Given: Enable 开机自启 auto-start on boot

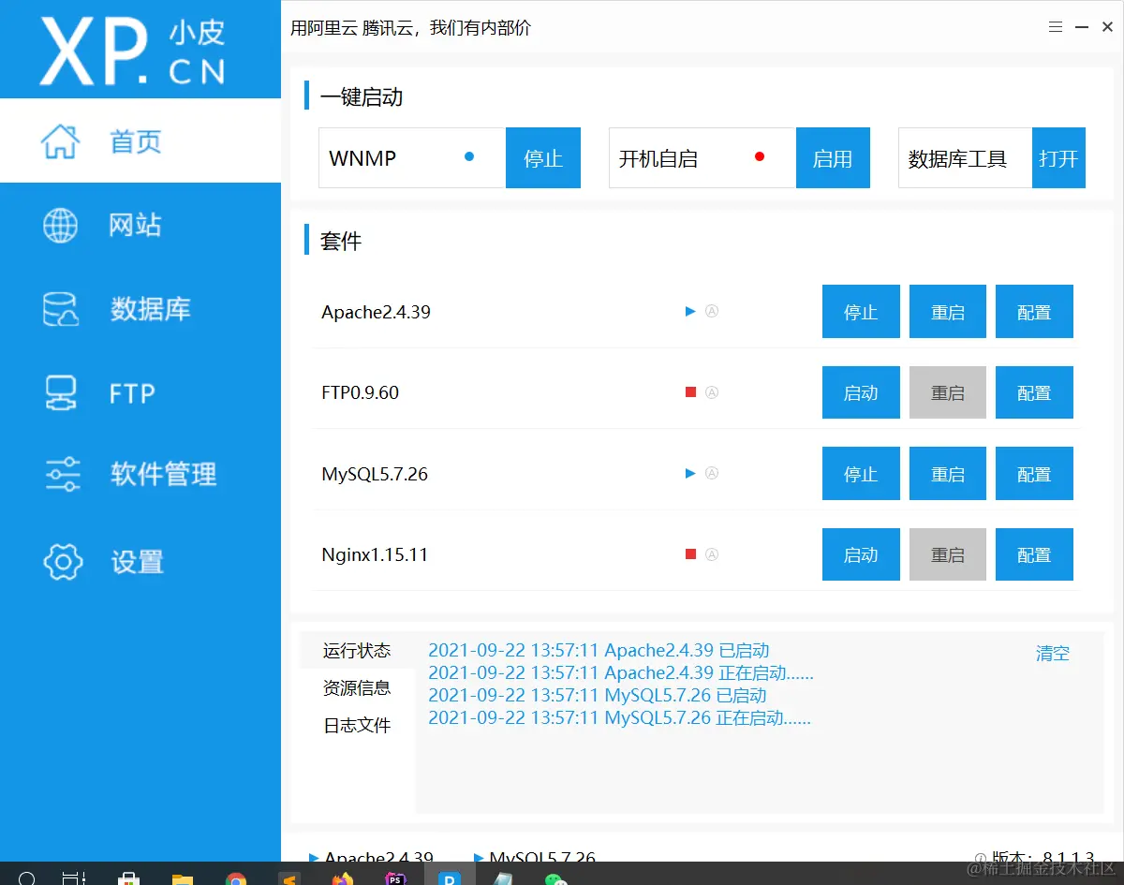Looking at the screenshot, I should pyautogui.click(x=833, y=158).
